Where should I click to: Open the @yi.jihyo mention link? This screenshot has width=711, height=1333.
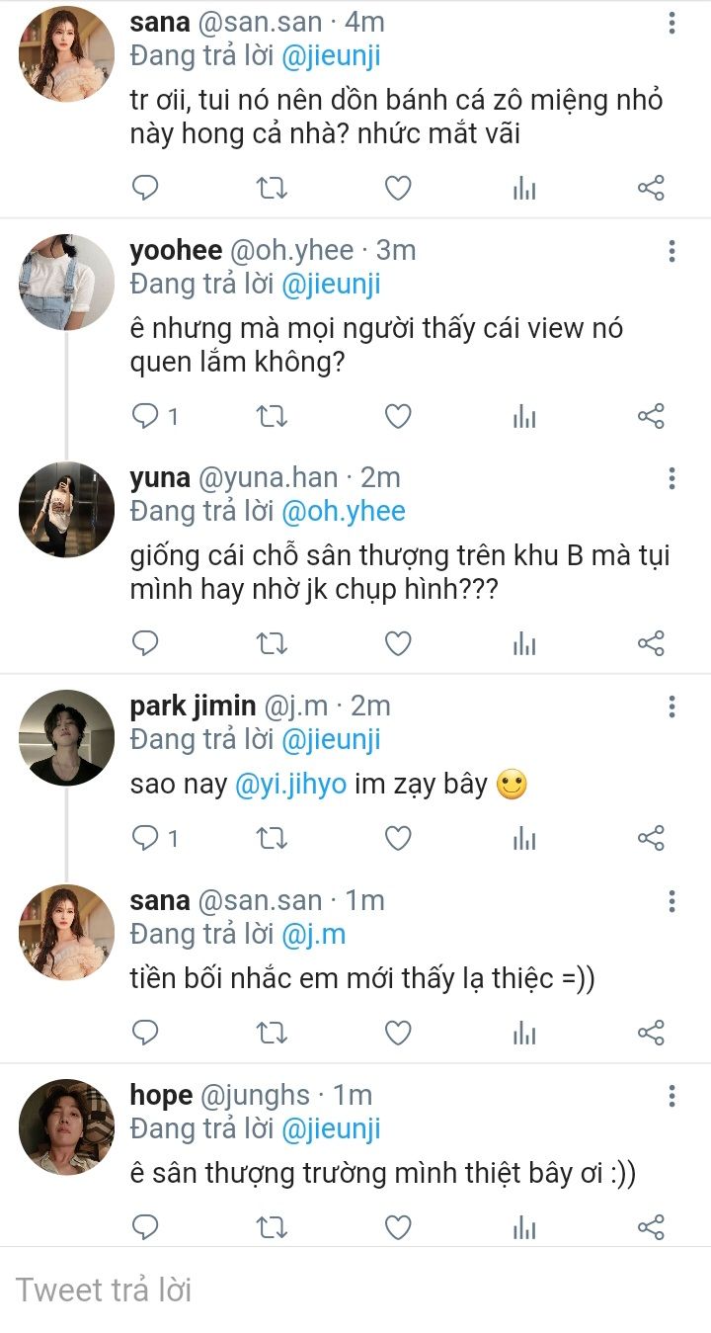[291, 785]
